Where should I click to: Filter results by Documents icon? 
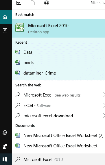(x=33, y=3)
